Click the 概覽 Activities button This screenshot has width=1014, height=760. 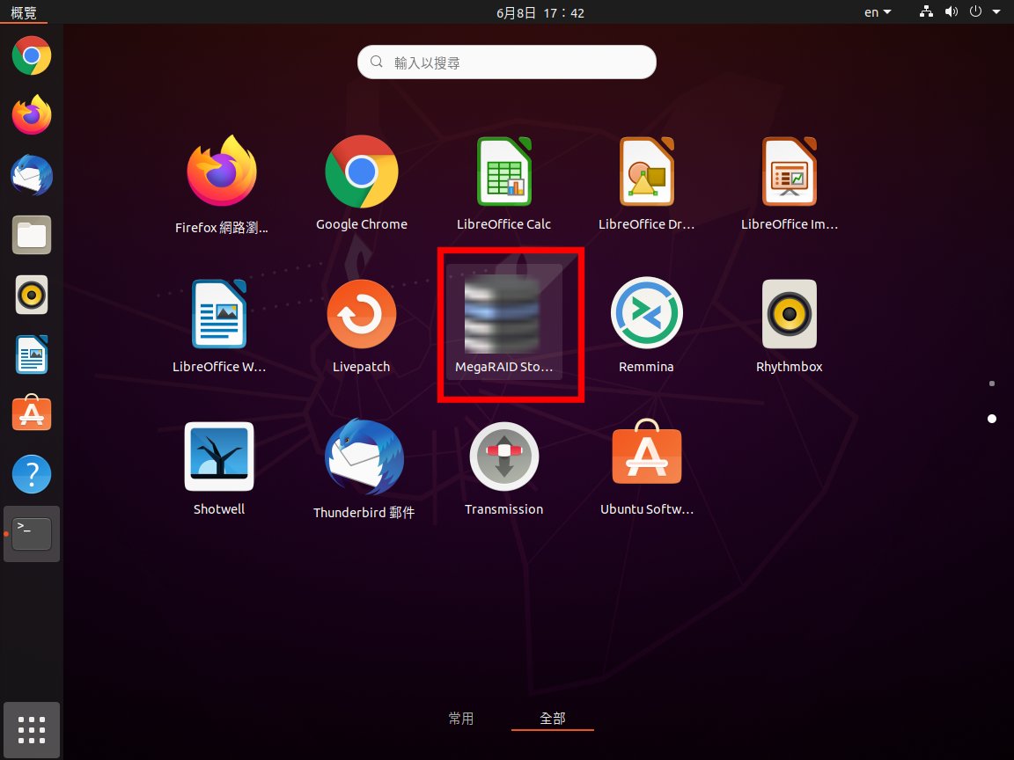[x=24, y=12]
